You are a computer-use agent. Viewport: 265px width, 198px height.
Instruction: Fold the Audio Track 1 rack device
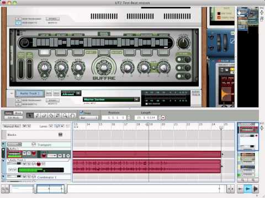click(x=12, y=94)
